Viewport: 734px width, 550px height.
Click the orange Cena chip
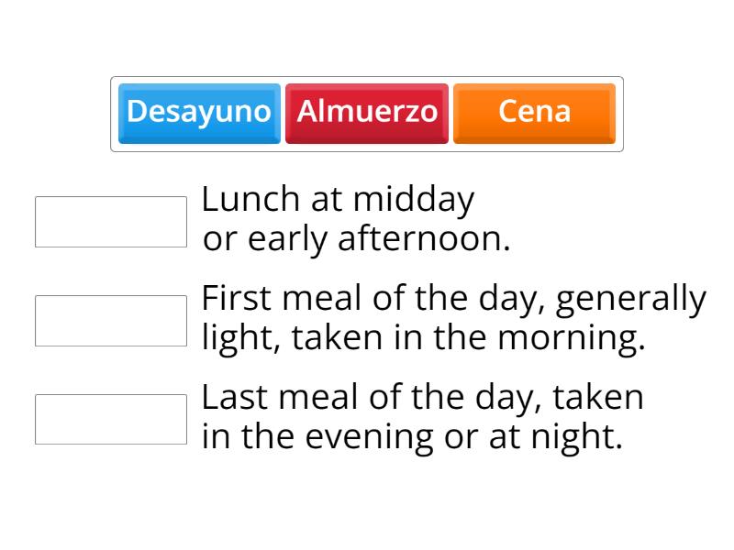[533, 112]
